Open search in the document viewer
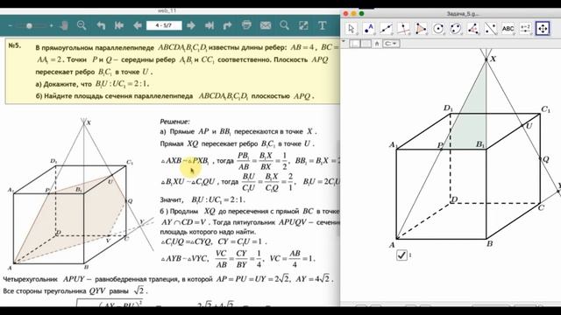The image size is (561, 315). click(284, 25)
